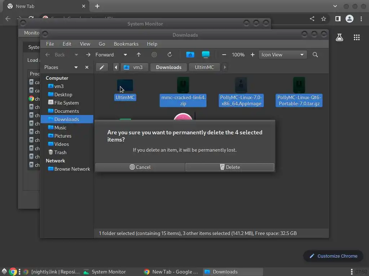Bookmark this page with the star icon
This screenshot has width=369, height=276.
324,19
